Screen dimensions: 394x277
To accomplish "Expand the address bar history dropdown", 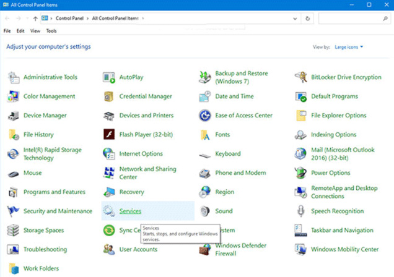I will [295, 19].
